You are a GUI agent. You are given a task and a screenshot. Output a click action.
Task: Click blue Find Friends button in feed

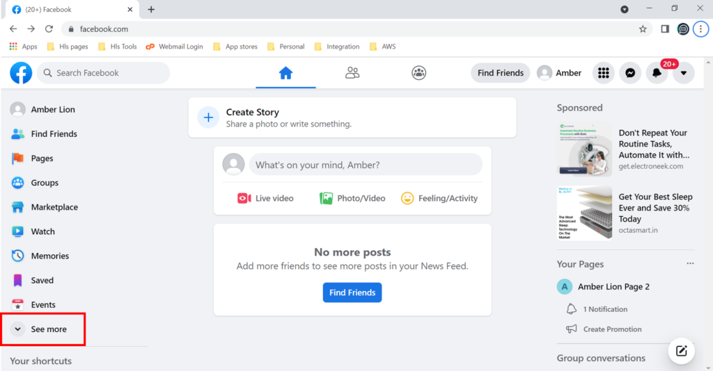352,292
